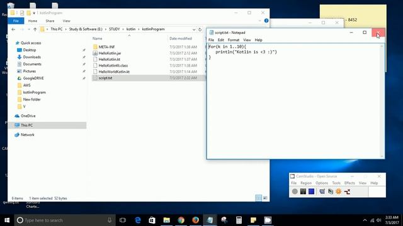The height and width of the screenshot is (226, 403).
Task: Switch to the Explorer View tab
Action: [x=66, y=21]
